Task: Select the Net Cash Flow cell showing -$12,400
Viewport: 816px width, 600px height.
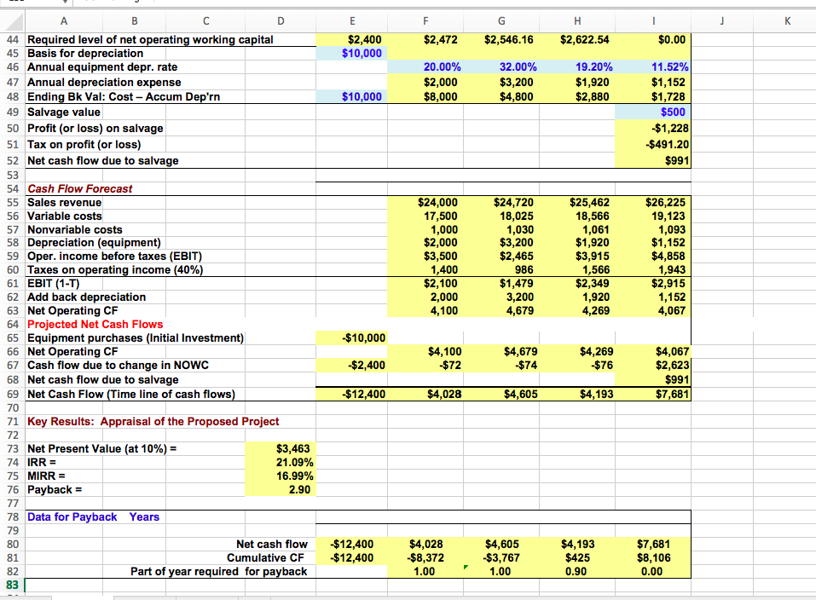Action: [x=350, y=394]
